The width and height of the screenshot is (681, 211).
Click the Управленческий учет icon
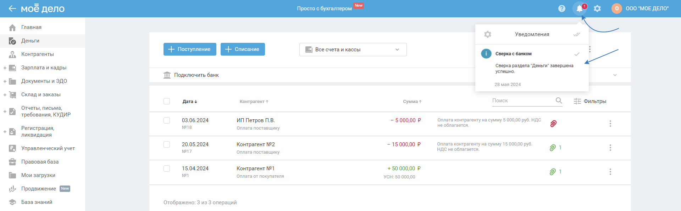[x=12, y=148]
